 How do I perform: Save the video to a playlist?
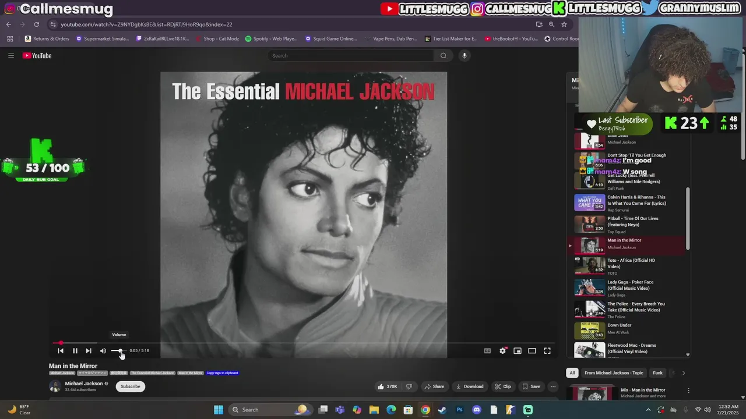click(x=531, y=386)
